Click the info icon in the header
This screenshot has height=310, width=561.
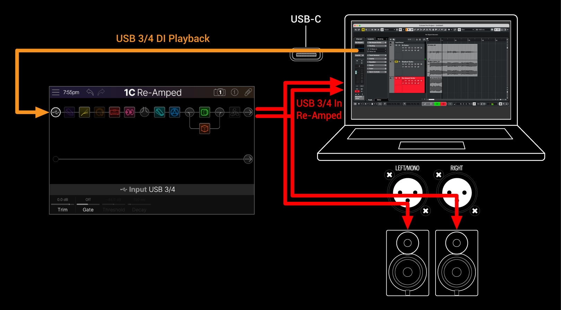pyautogui.click(x=235, y=92)
